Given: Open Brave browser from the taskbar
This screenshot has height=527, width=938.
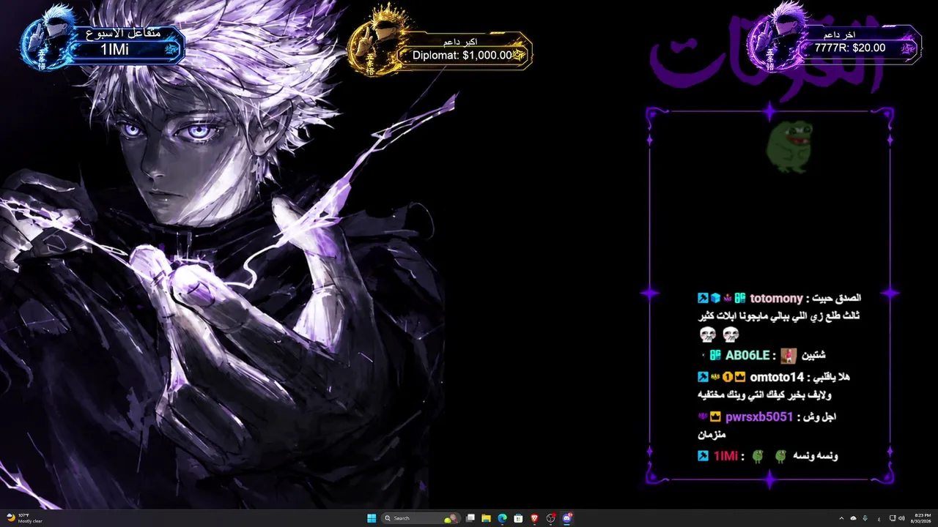Looking at the screenshot, I should 534,518.
